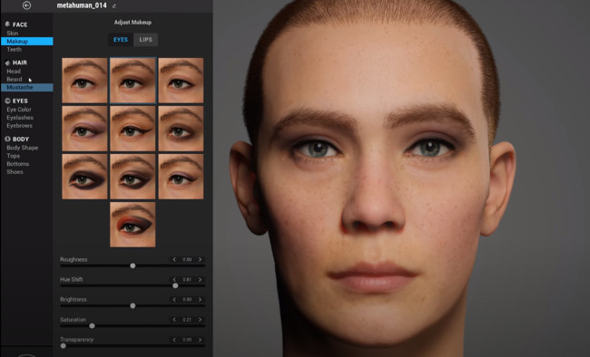Decrease Saturation with the left arrow
Image resolution: width=590 pixels, height=357 pixels.
point(174,320)
